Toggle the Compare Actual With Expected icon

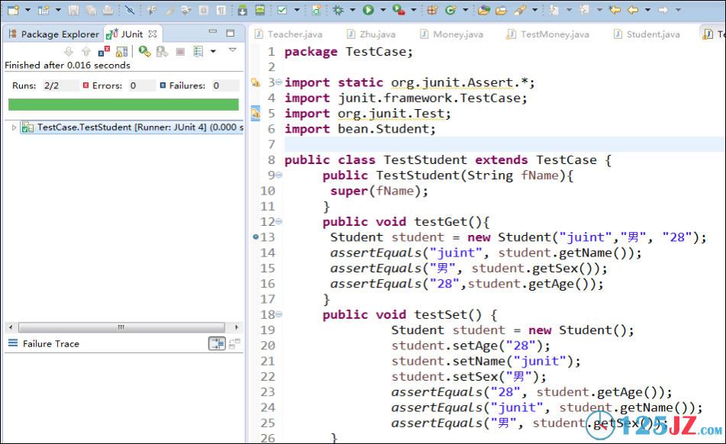pos(234,343)
